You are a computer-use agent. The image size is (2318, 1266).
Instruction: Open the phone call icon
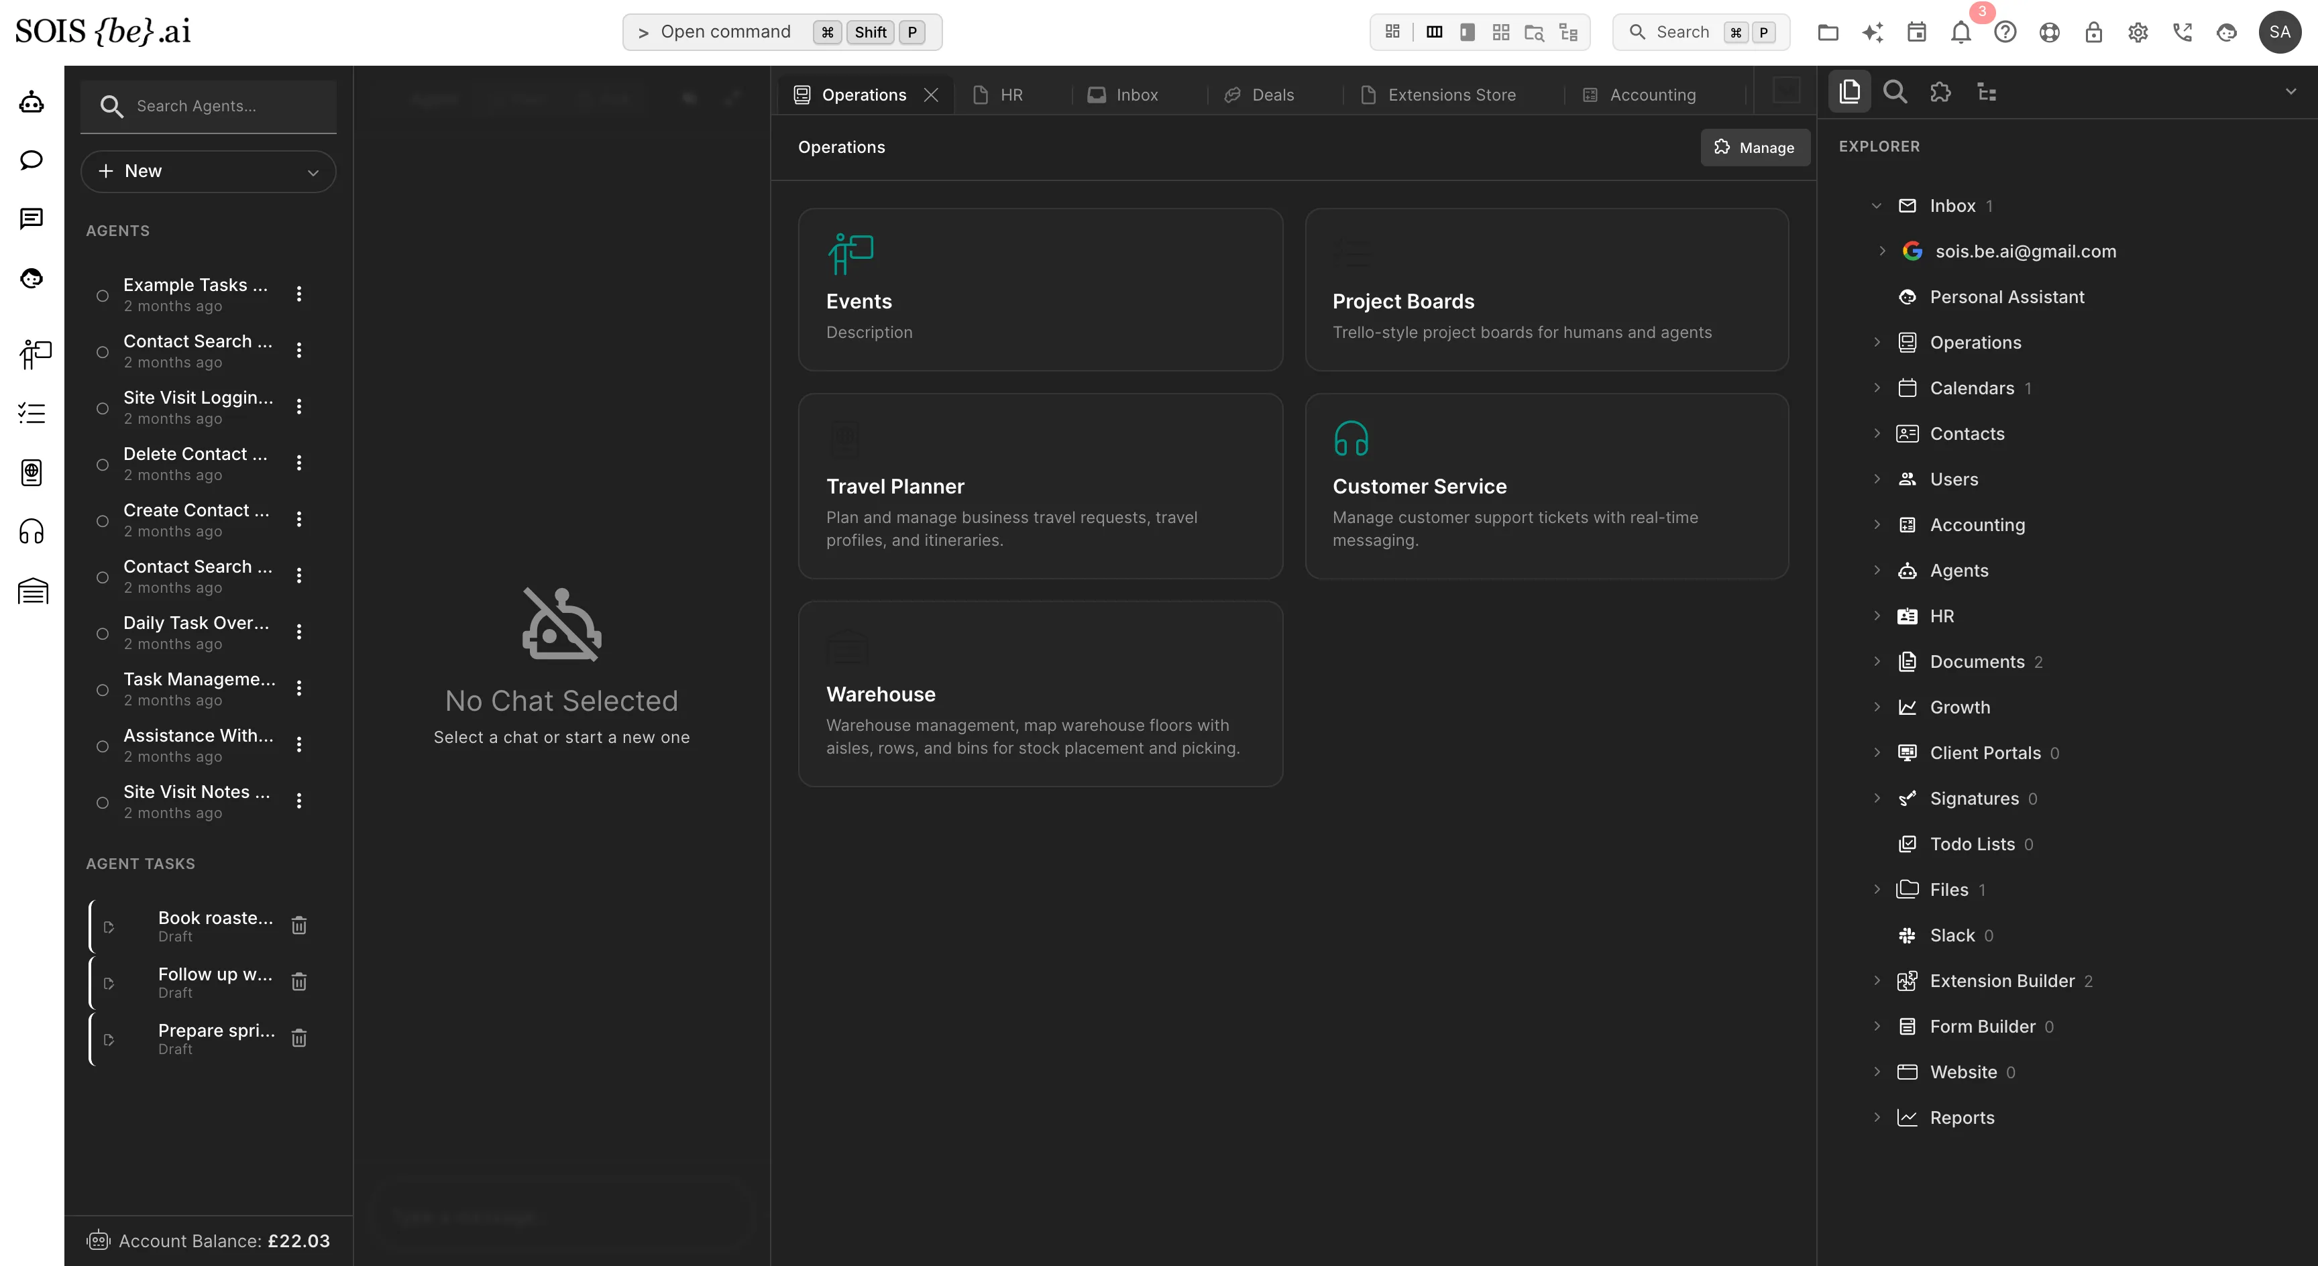pyautogui.click(x=2182, y=32)
